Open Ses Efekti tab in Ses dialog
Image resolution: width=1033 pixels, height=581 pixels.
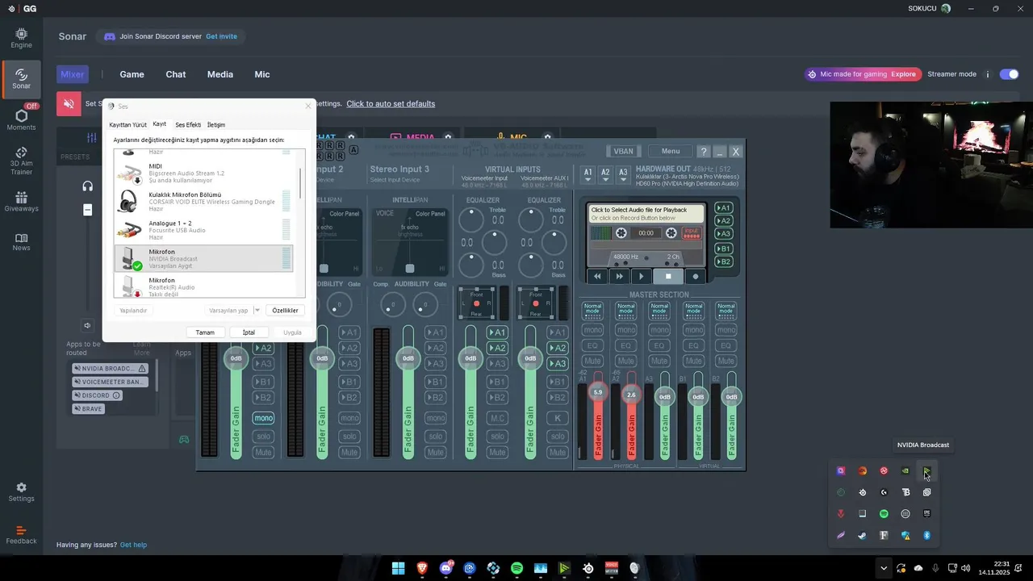[x=188, y=125]
